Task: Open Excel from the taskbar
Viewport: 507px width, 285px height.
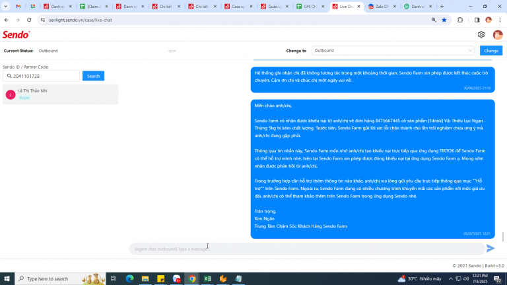Action: tap(207, 278)
